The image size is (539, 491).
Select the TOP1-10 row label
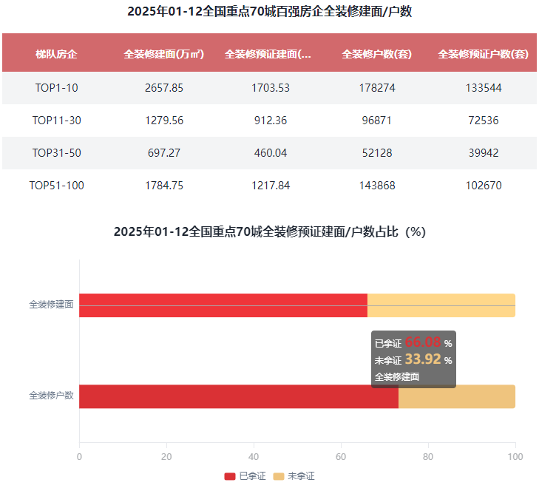pos(56,88)
